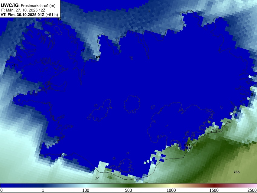The height and width of the screenshot is (193, 257).
Task: Click the map value label "187"
Action: click(x=189, y=148)
